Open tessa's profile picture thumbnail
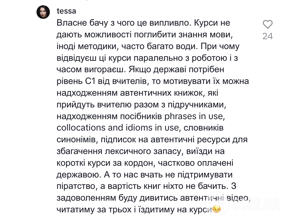This screenshot has height=221, width=286. pos(43,12)
